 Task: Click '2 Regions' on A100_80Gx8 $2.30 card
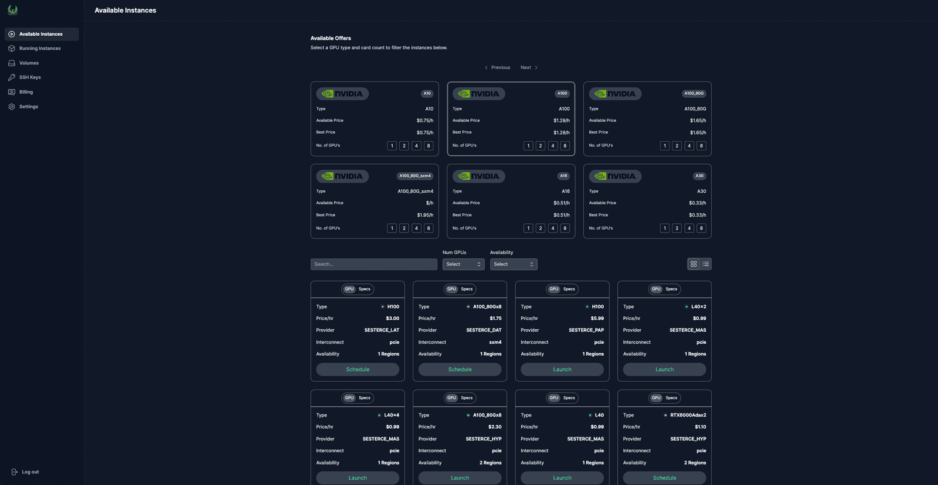tap(491, 463)
